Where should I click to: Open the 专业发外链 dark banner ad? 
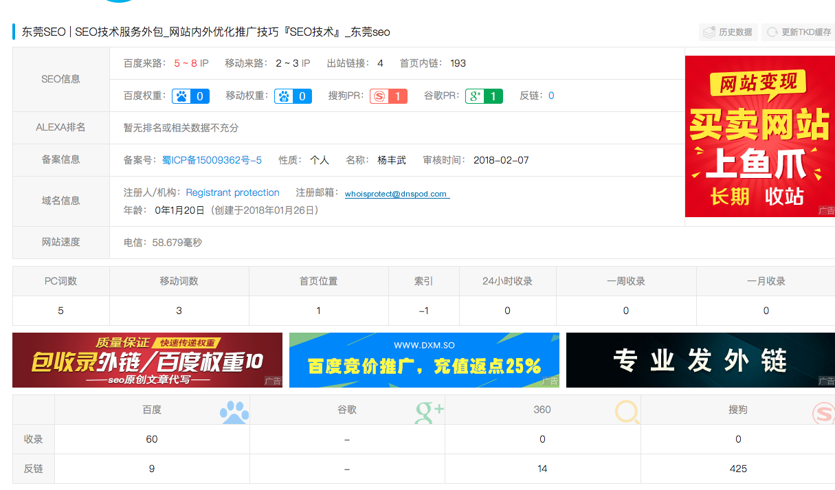point(700,360)
